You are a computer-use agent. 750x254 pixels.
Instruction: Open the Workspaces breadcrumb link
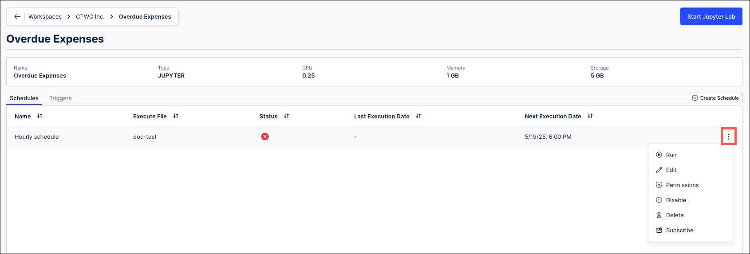coord(45,16)
